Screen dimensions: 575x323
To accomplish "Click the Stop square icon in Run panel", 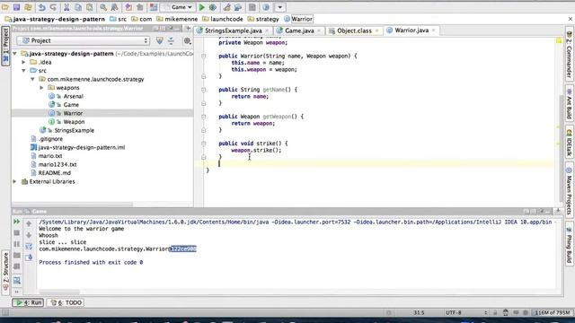I will pos(16,233).
